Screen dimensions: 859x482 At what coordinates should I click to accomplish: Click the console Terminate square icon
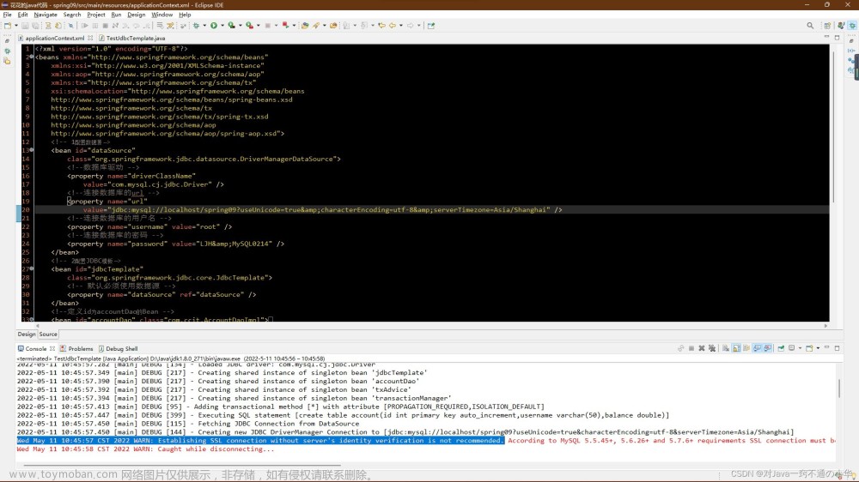pos(691,348)
